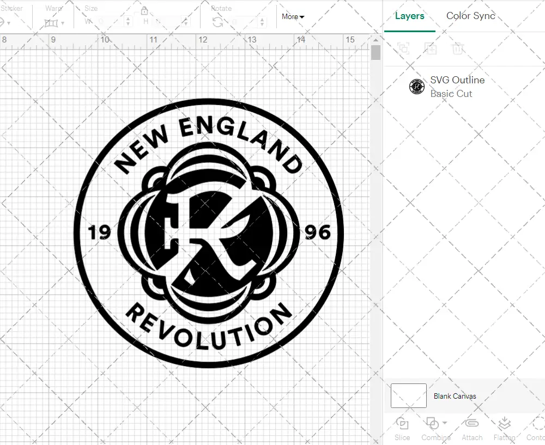Select the SVG Outline Basic Cut layer
Image resolution: width=545 pixels, height=445 pixels.
[457, 87]
